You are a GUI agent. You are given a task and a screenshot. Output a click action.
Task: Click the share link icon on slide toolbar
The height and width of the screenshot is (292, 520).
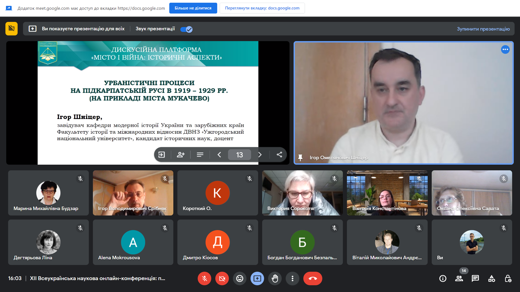279,155
